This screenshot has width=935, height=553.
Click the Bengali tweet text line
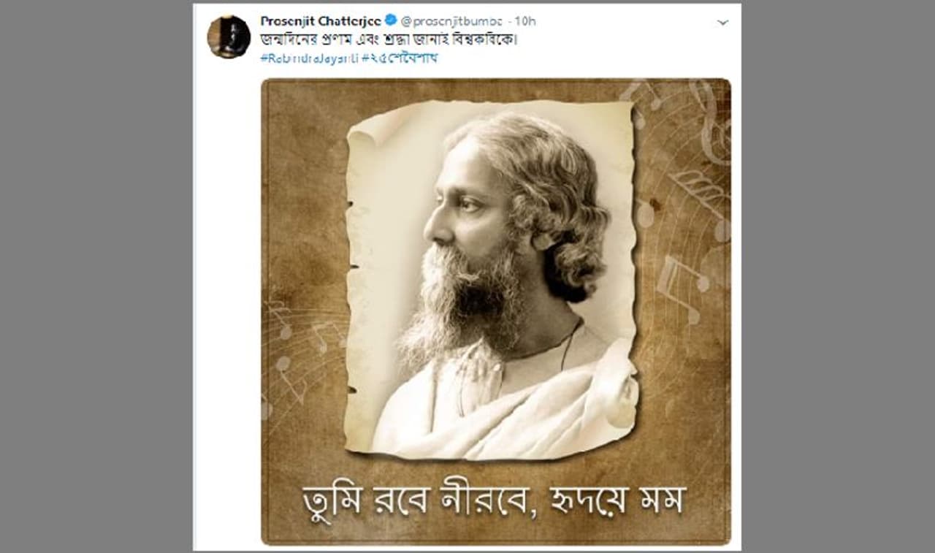pyautogui.click(x=389, y=39)
